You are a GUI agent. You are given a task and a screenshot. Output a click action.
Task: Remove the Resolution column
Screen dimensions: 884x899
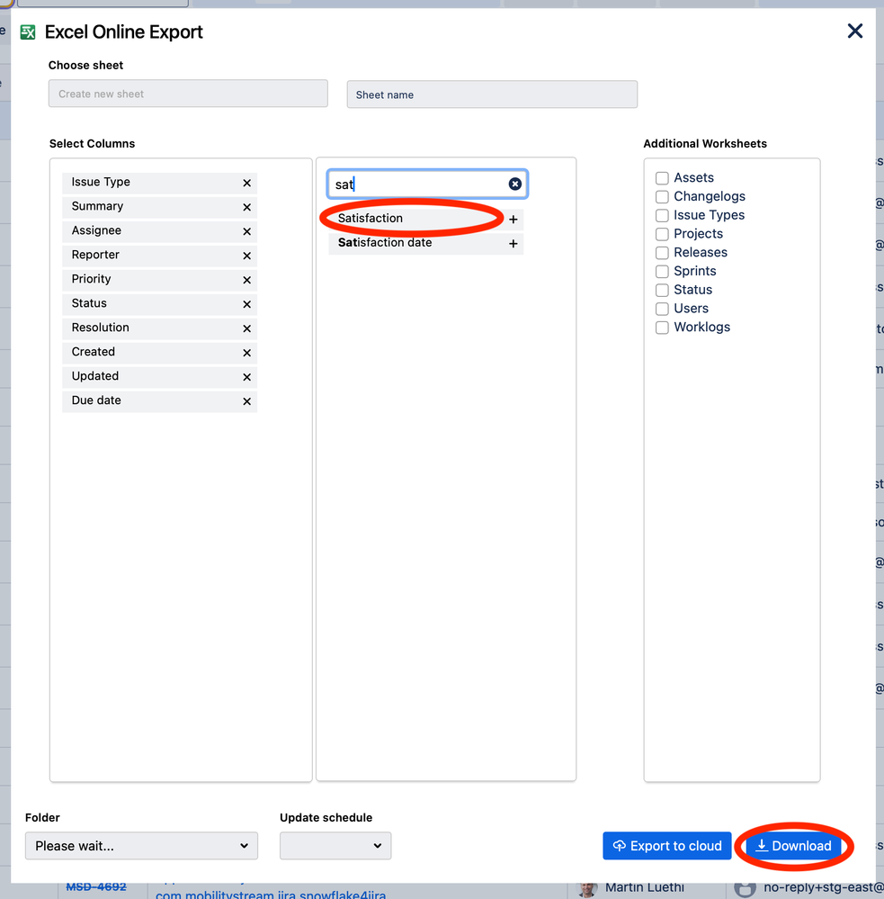point(247,328)
